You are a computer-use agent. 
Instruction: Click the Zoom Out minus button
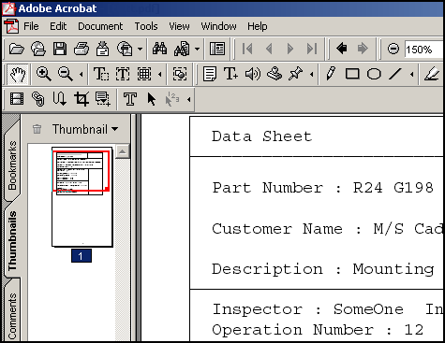[393, 49]
